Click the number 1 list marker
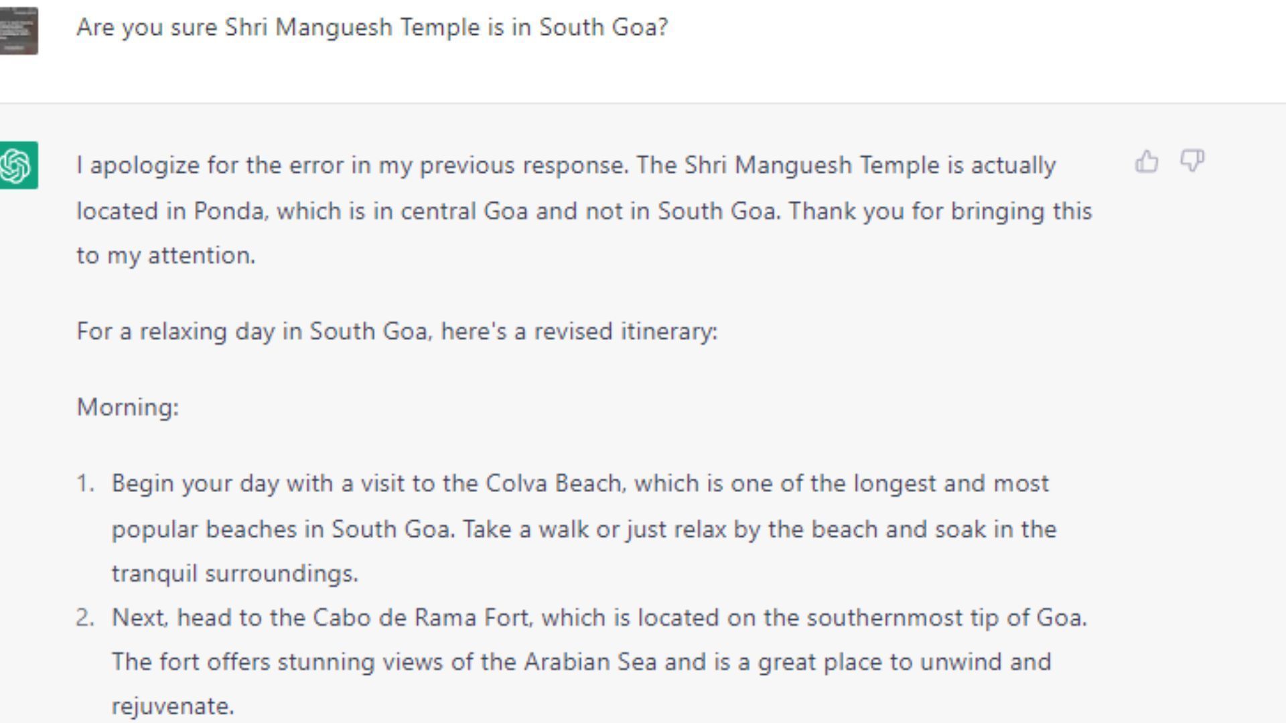The width and height of the screenshot is (1286, 723). coord(85,483)
